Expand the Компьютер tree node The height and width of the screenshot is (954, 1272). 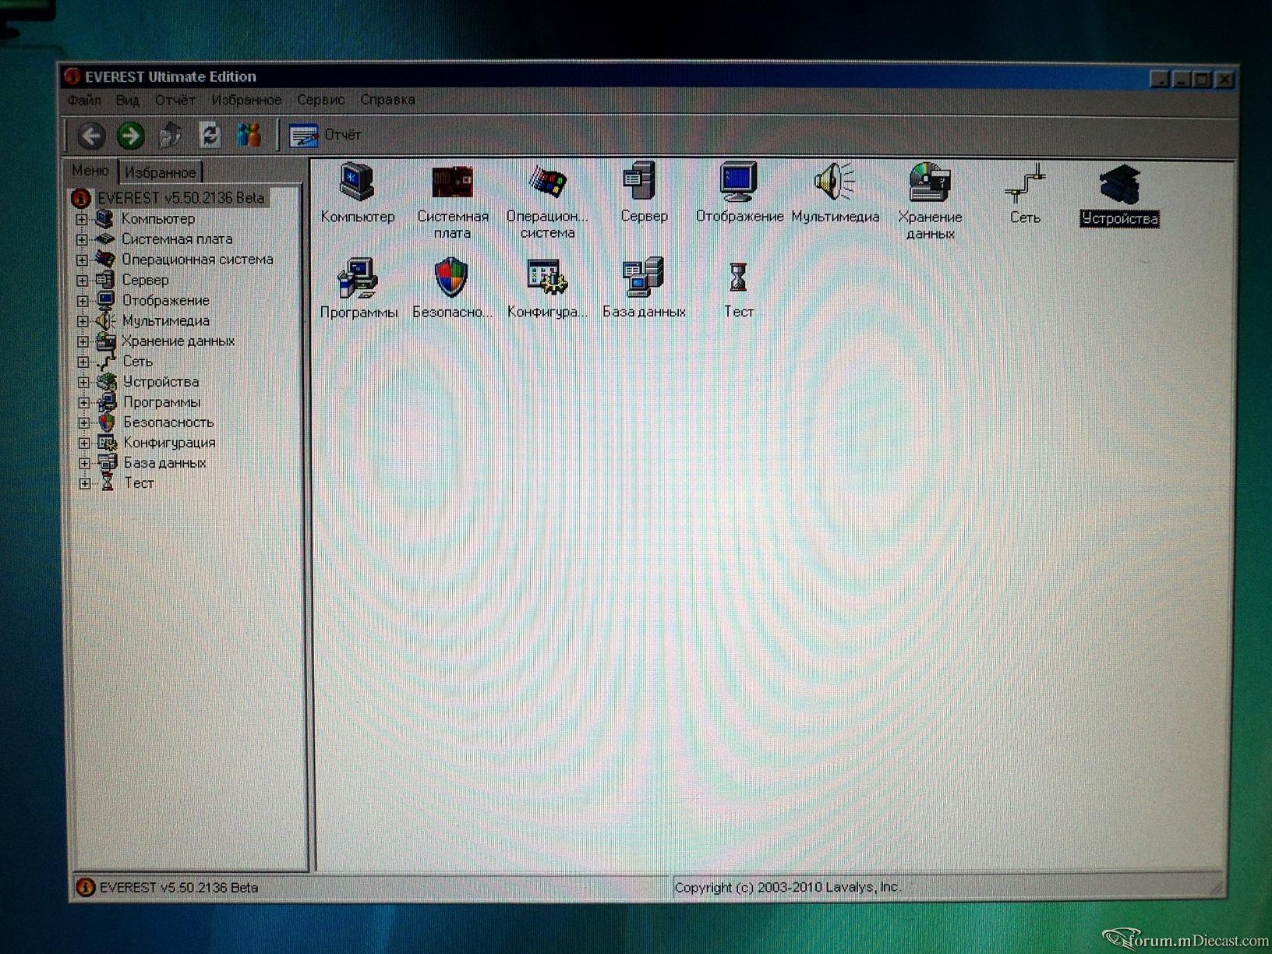82,220
